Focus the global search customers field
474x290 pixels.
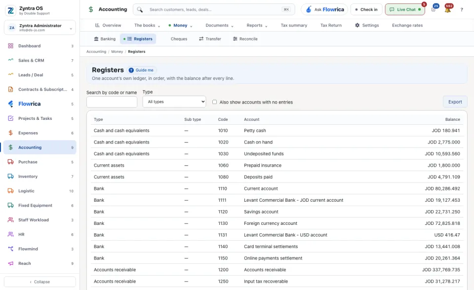(x=214, y=10)
